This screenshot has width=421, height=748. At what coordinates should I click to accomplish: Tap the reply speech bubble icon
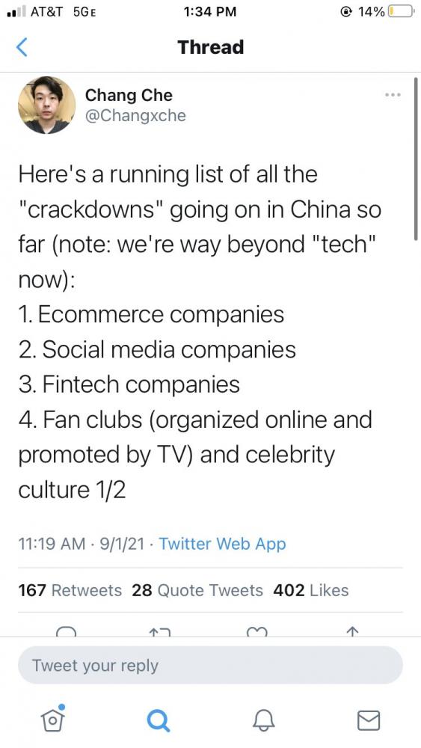66,631
